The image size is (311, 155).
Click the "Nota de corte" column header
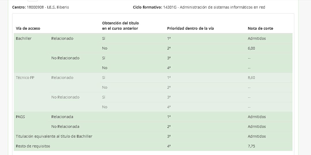click(260, 28)
